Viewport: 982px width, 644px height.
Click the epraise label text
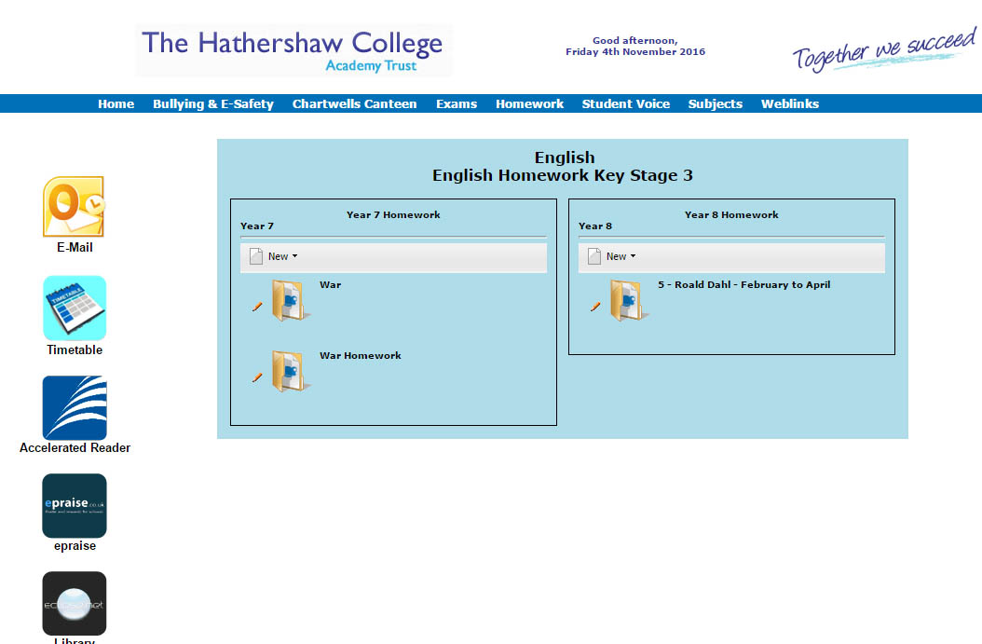tap(75, 545)
